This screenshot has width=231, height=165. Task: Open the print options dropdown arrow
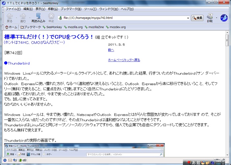[217, 18]
